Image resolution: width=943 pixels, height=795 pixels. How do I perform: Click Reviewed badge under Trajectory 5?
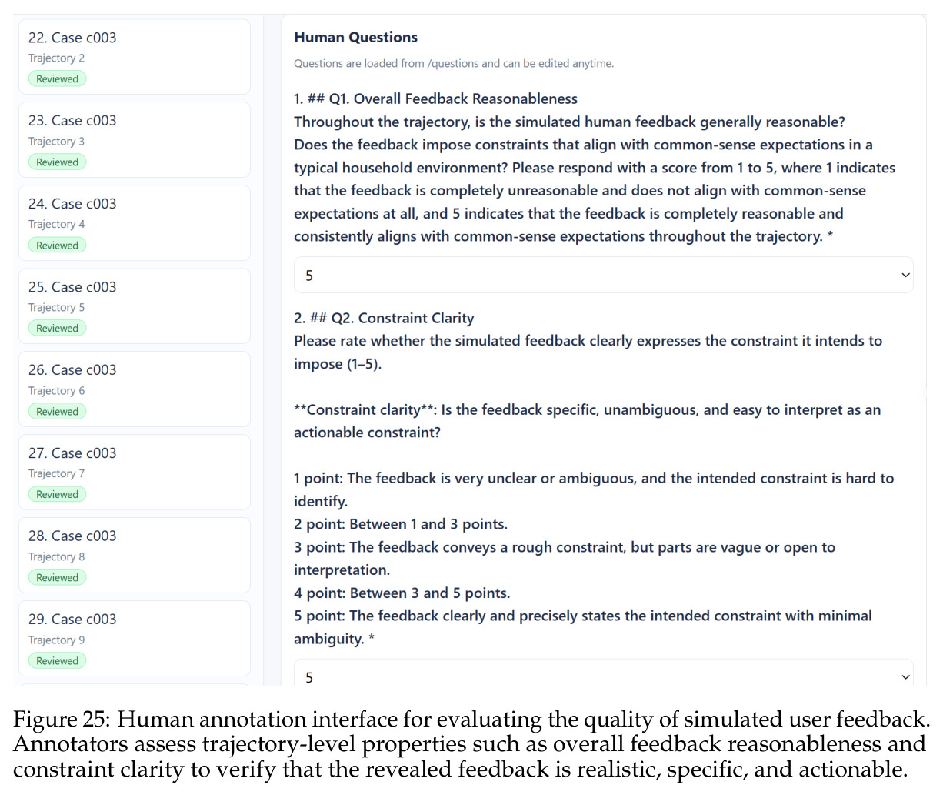58,328
